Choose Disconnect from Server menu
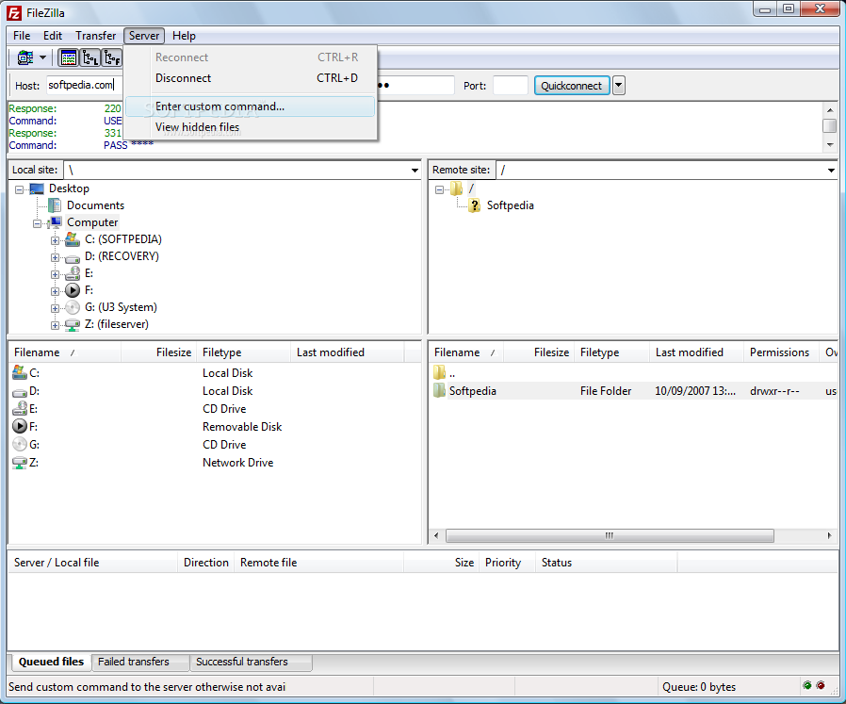 252,78
